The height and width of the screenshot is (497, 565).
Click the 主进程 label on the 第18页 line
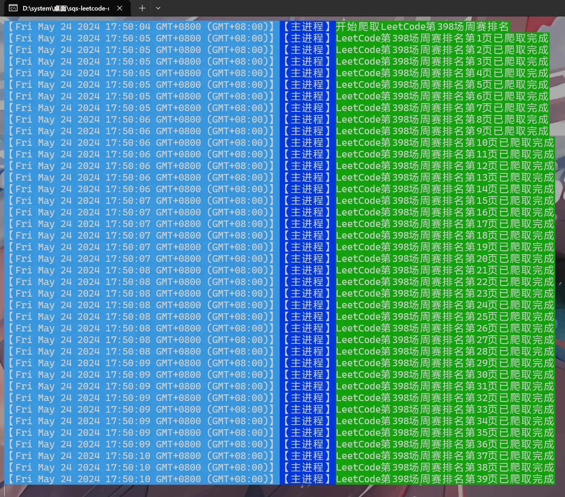(x=307, y=235)
